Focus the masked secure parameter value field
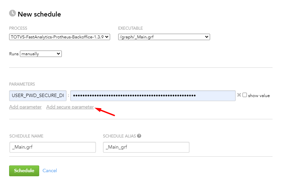 pos(153,96)
